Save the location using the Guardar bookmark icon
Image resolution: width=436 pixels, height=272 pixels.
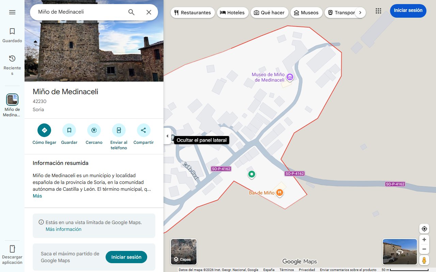[x=69, y=130]
